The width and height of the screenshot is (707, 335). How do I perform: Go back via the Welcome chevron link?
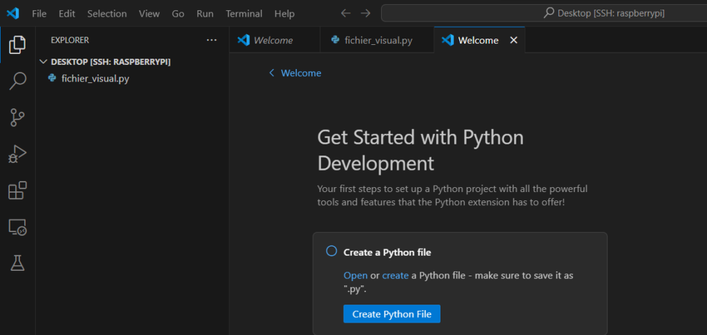pyautogui.click(x=295, y=73)
